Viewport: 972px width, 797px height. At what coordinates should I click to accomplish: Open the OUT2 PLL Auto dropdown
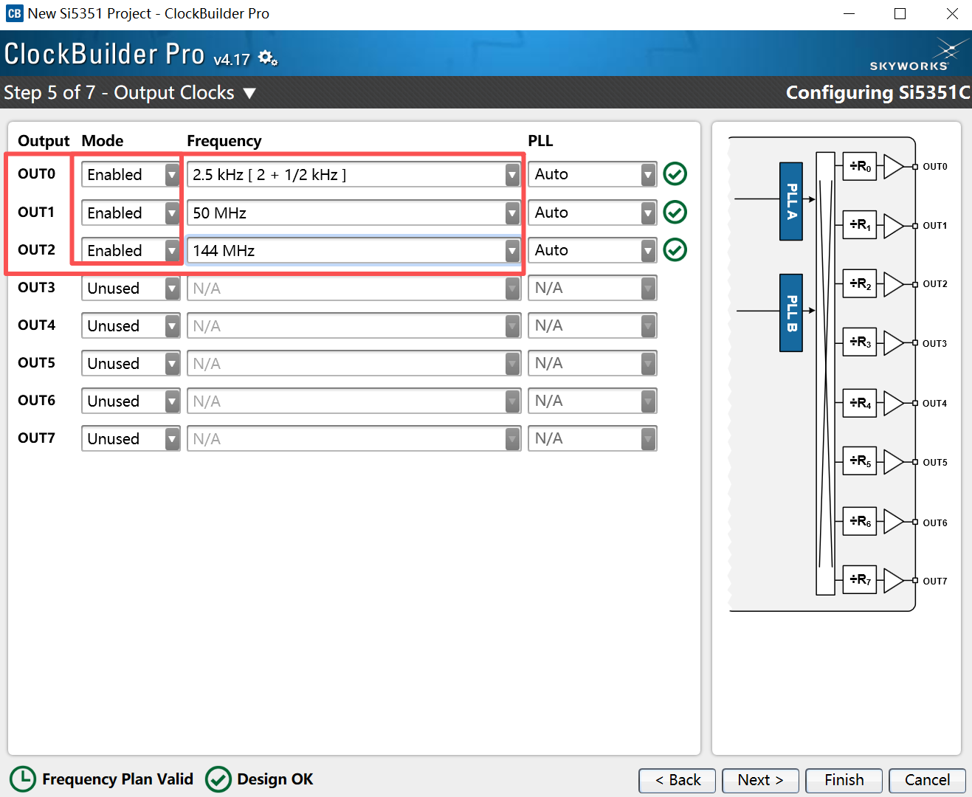pyautogui.click(x=592, y=250)
